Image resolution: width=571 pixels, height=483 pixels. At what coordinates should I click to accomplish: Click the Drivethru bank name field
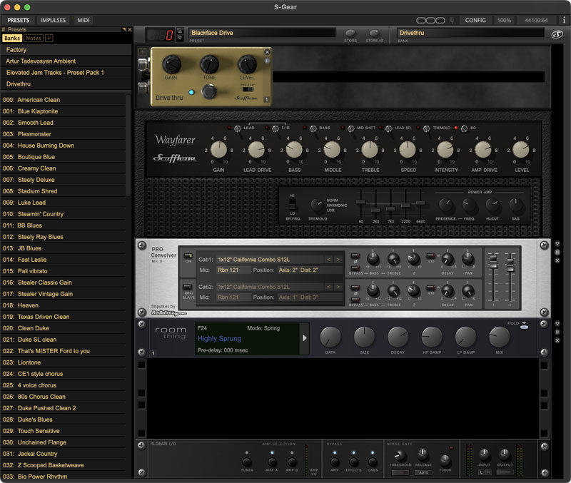(x=470, y=33)
